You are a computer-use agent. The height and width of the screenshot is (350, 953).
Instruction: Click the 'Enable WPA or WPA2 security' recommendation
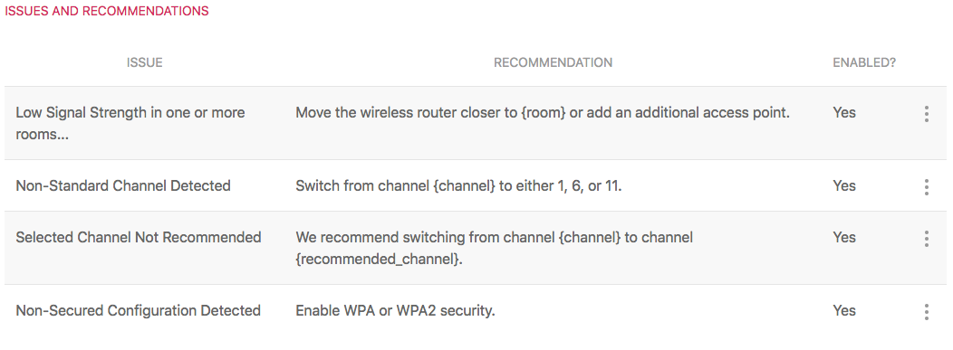396,310
